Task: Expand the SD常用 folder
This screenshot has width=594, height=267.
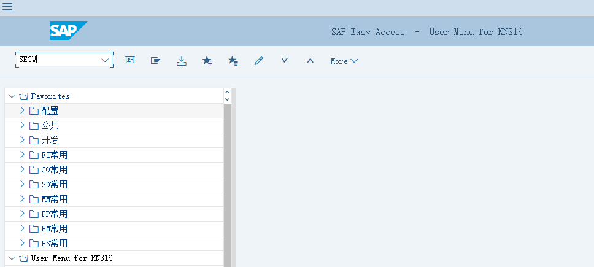Action: coord(22,184)
